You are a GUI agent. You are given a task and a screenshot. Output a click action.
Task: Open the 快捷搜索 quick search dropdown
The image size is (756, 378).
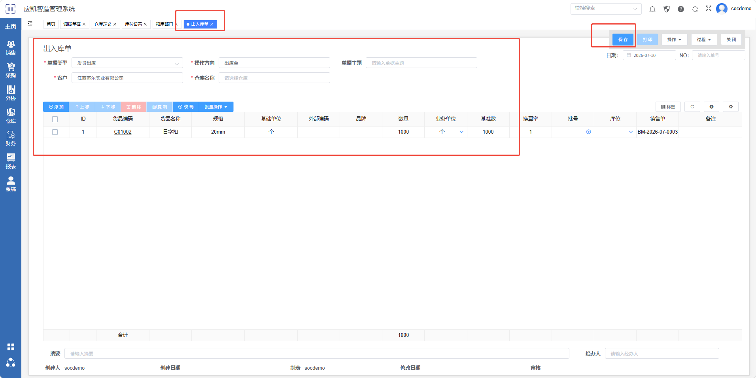click(606, 8)
